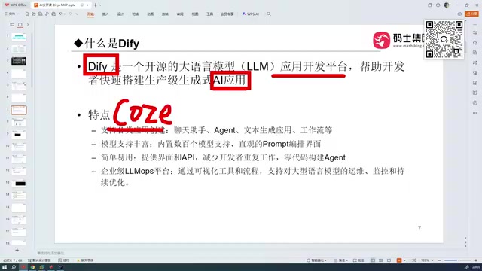Open the Windows Start menu
482x271 pixels.
point(5,267)
